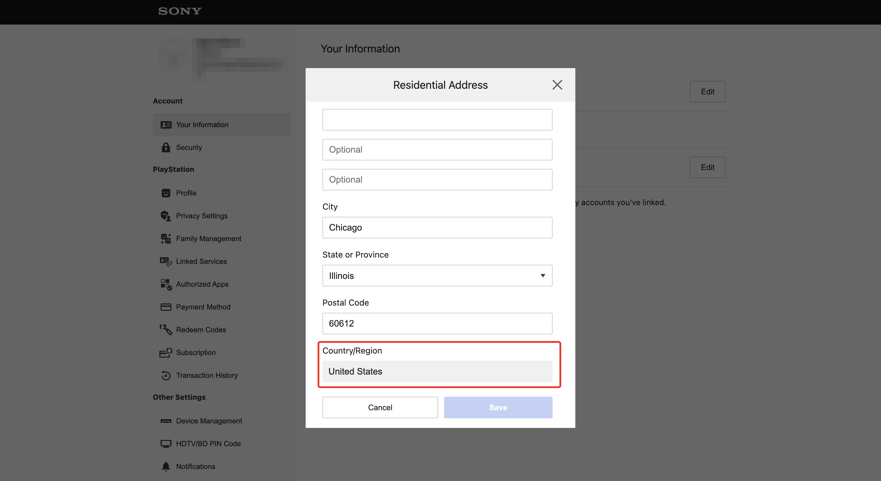This screenshot has width=881, height=481.
Task: Click the Security lock icon
Action: point(166,147)
